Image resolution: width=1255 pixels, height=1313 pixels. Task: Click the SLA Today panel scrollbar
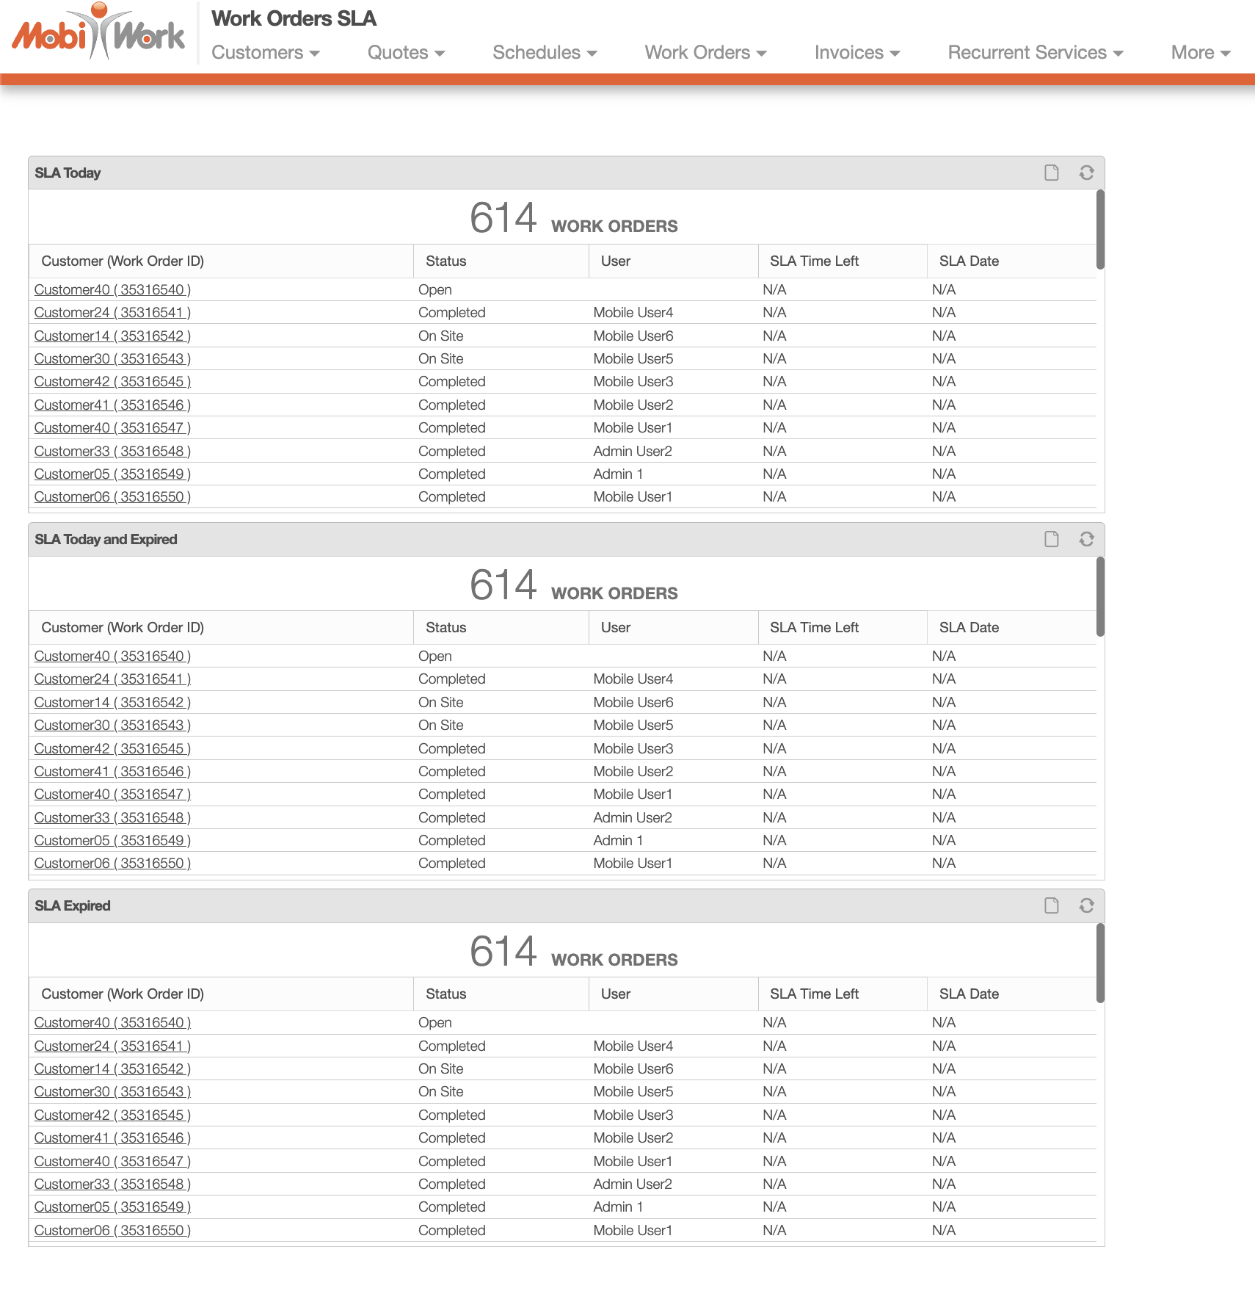1099,230
